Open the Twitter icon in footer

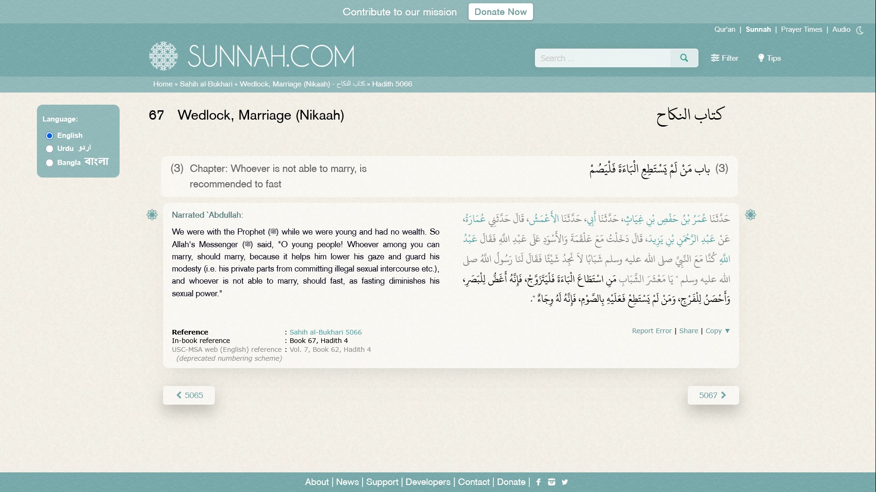point(565,482)
